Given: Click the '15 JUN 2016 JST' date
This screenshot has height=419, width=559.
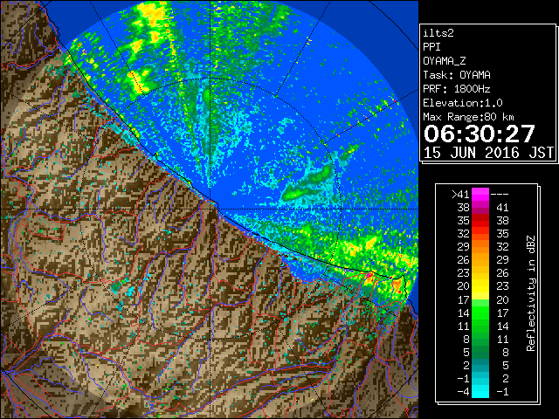Looking at the screenshot, I should 488,153.
